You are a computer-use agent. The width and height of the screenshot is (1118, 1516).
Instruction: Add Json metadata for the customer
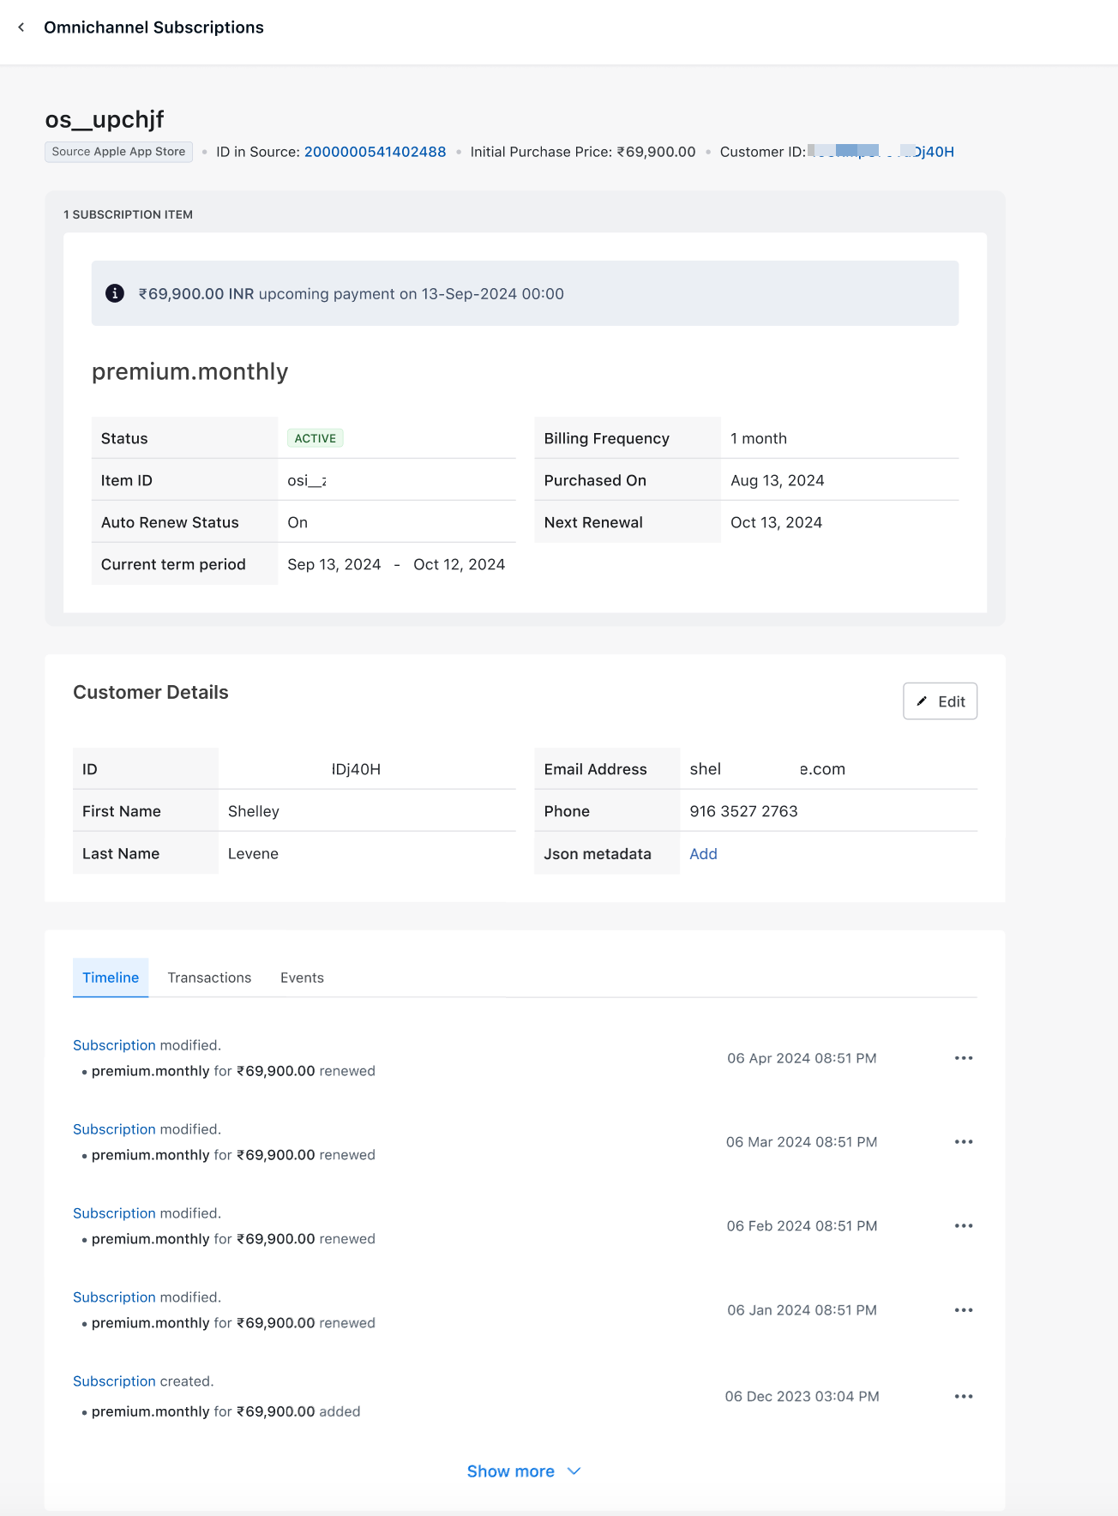coord(703,854)
